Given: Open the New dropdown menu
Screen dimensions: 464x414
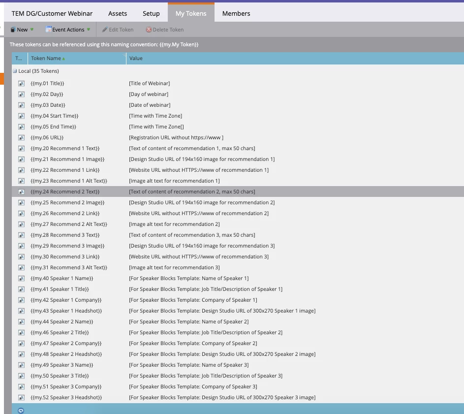Looking at the screenshot, I should 22,30.
